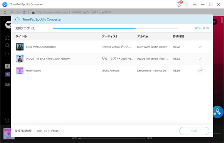Screen dimensions: 224x143
Task: Click the Spotify URL address field
Action: (74, 12)
